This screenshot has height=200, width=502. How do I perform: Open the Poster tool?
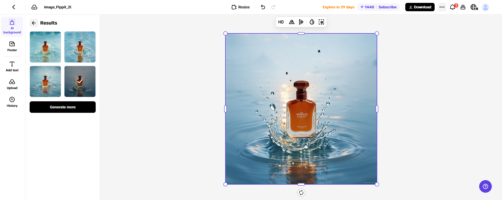tap(12, 46)
